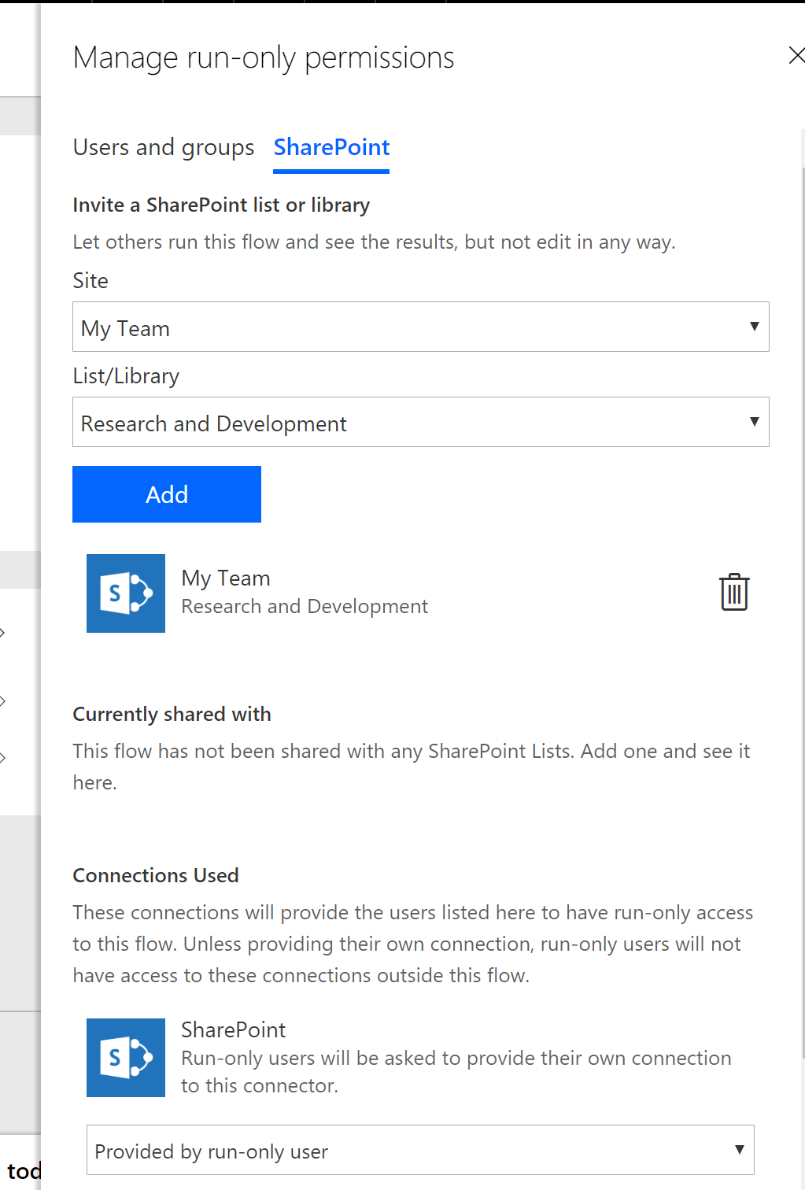The width and height of the screenshot is (805, 1190).
Task: Open the List/Library selector showing Research and Development
Action: 421,422
